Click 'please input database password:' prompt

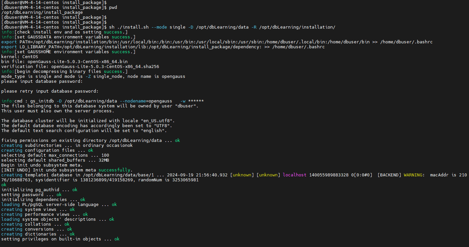click(x=42, y=81)
